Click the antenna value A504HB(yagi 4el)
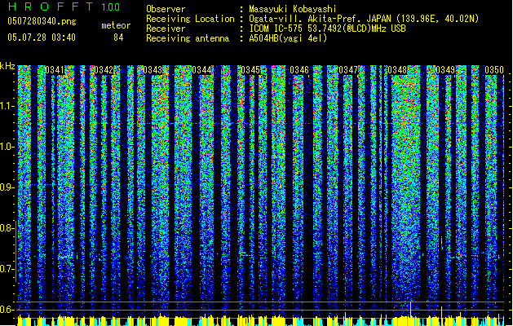 pos(288,38)
